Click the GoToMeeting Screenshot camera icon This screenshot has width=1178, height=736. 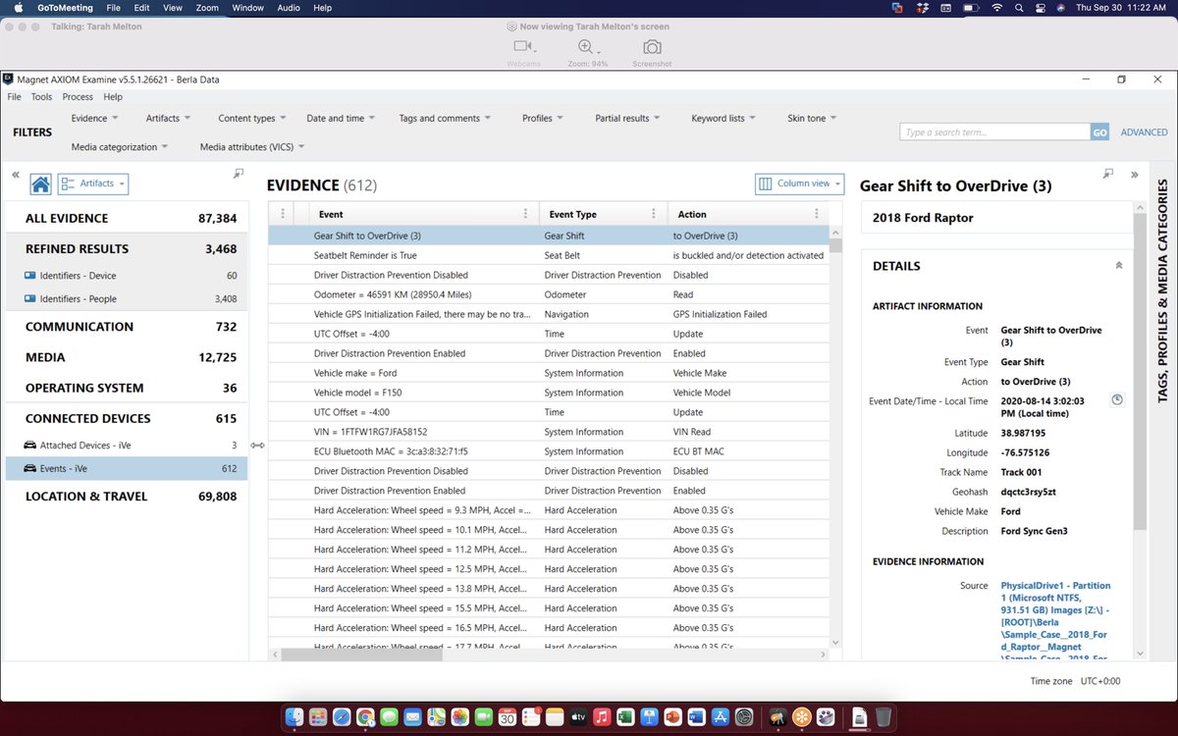coord(652,46)
